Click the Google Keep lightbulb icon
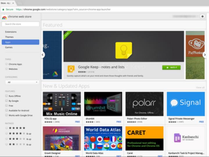The image size is (209, 157). (124, 50)
